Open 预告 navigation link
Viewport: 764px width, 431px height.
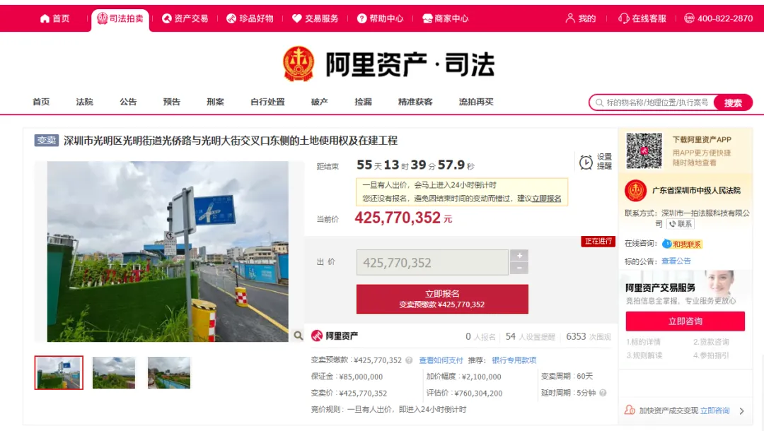[171, 102]
